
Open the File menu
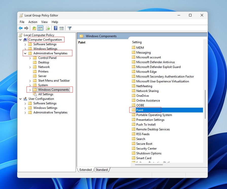22,22
